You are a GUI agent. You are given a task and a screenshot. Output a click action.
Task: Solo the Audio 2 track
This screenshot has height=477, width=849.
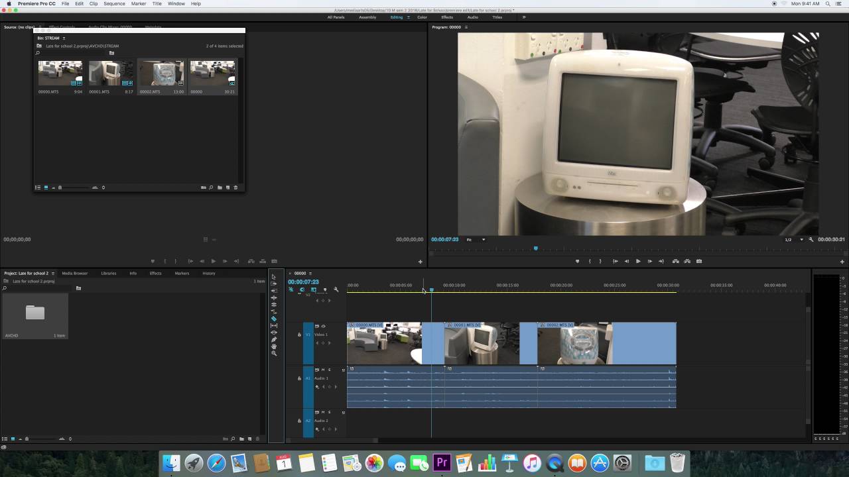[329, 412]
